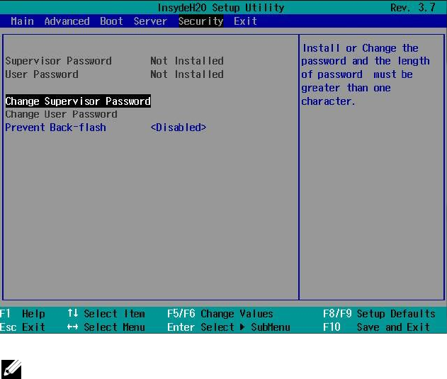Click the left-right arrows Select Menu hint

[x=106, y=327]
